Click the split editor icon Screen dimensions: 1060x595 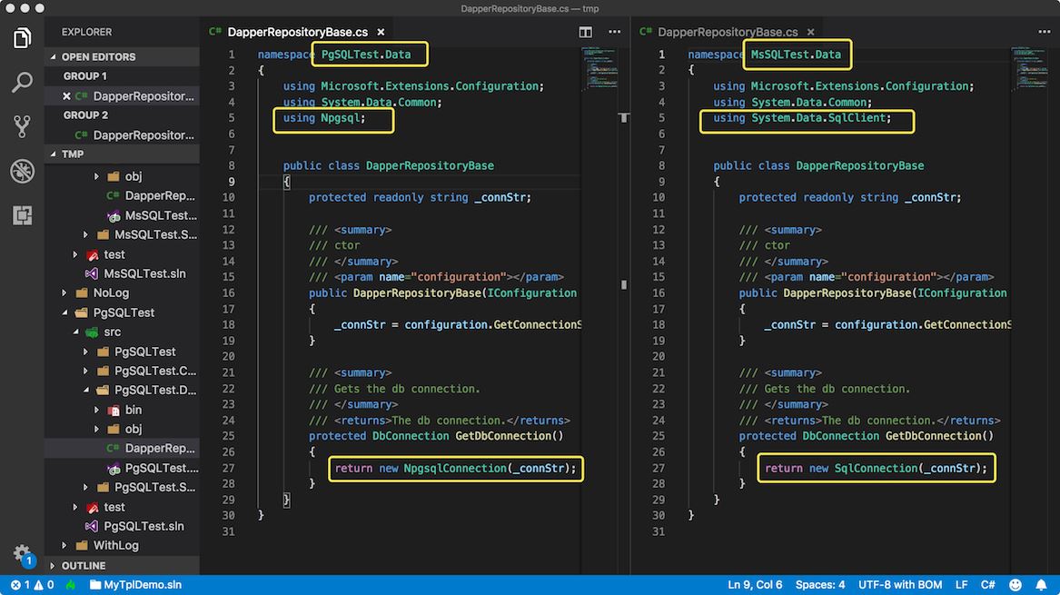[586, 32]
